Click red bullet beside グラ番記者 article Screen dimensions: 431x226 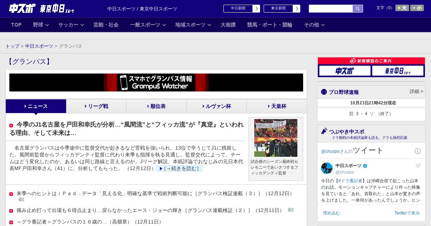[x=11, y=222]
